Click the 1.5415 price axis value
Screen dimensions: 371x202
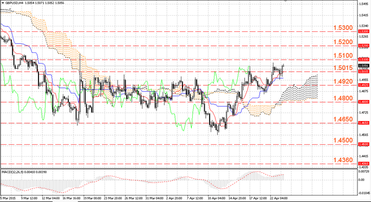363,15
